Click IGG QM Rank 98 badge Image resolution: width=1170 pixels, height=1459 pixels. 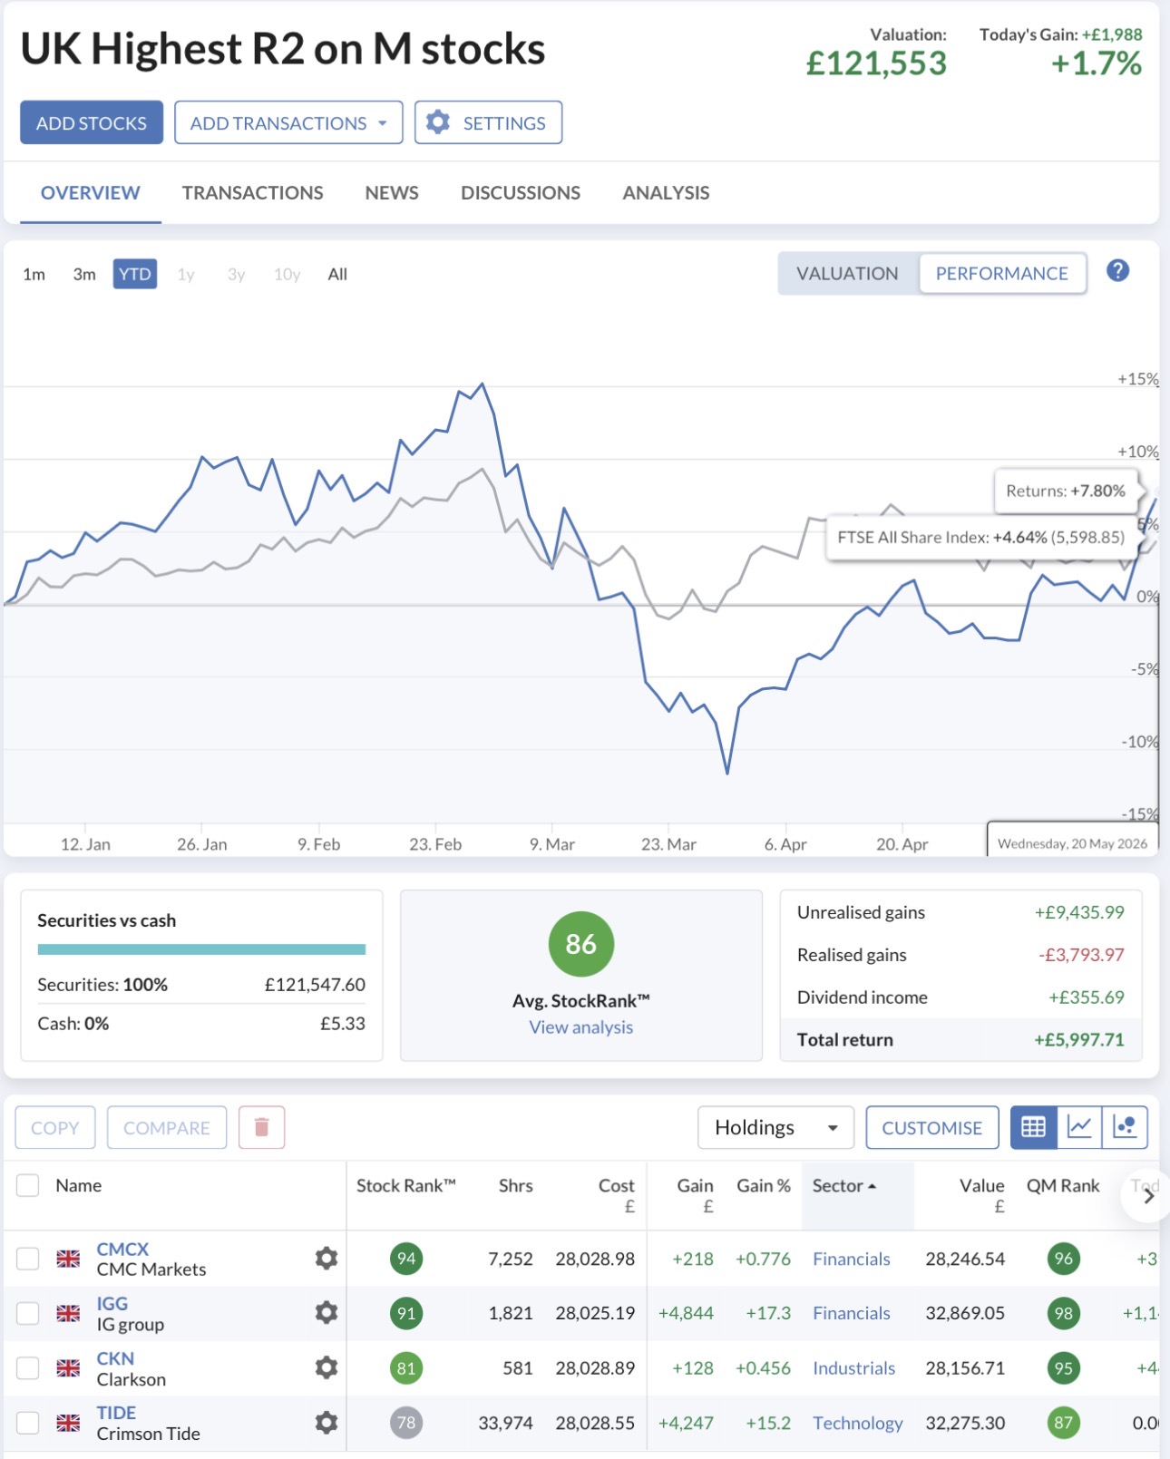pyautogui.click(x=1063, y=1313)
